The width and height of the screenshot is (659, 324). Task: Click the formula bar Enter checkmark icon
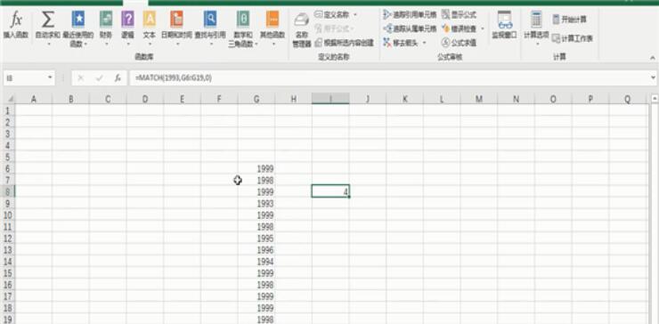click(99, 77)
